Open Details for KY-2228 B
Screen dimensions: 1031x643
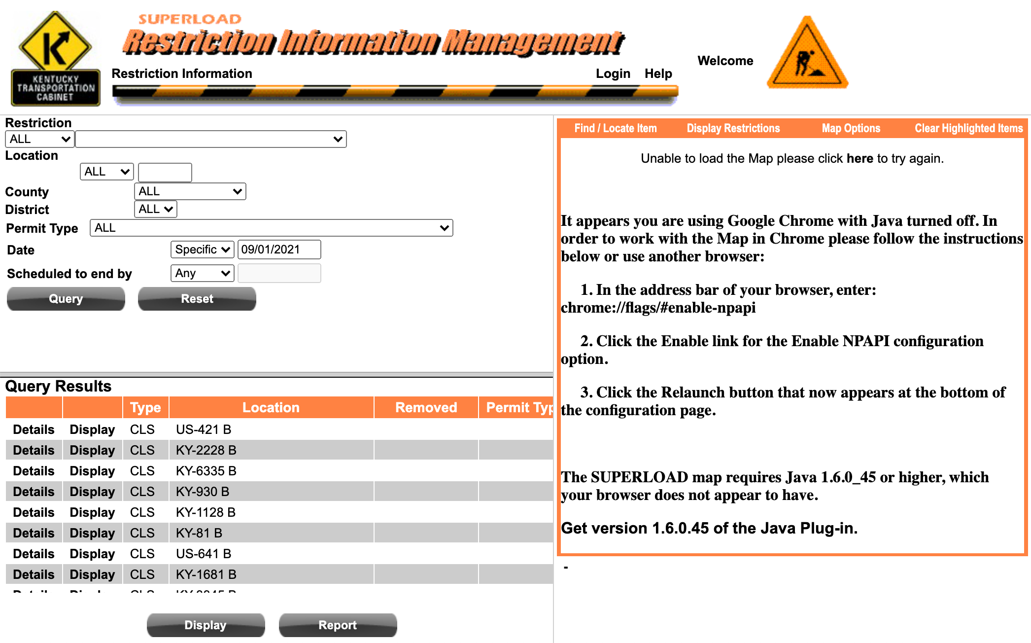[x=34, y=450]
